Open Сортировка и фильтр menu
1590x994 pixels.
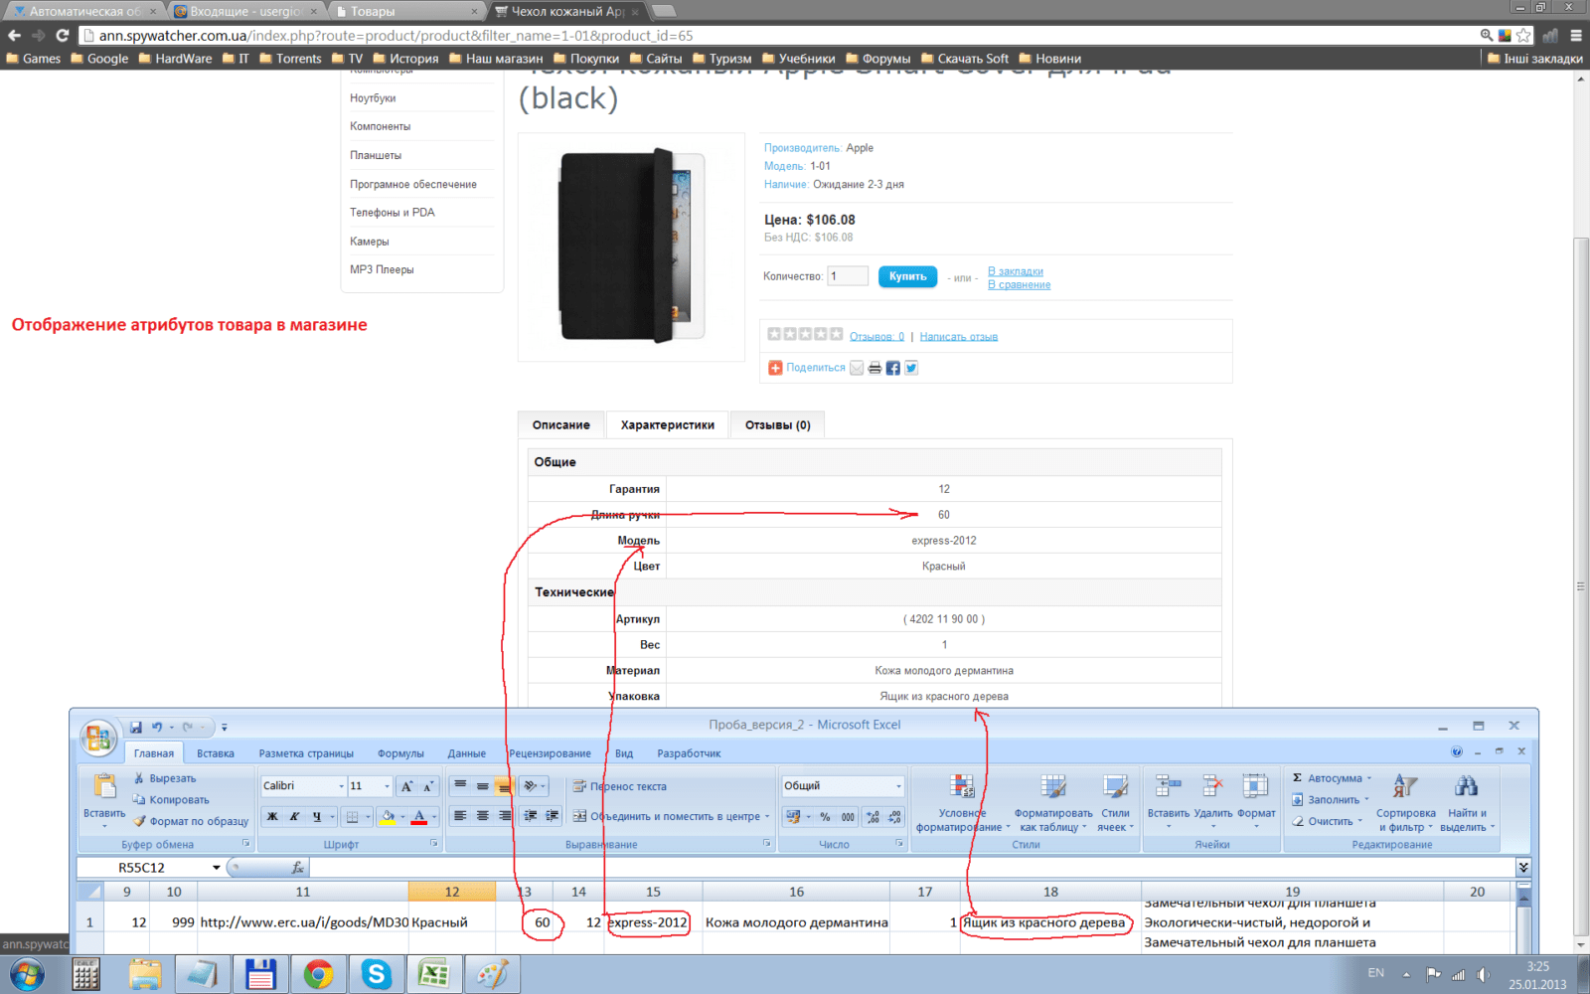[x=1405, y=803]
